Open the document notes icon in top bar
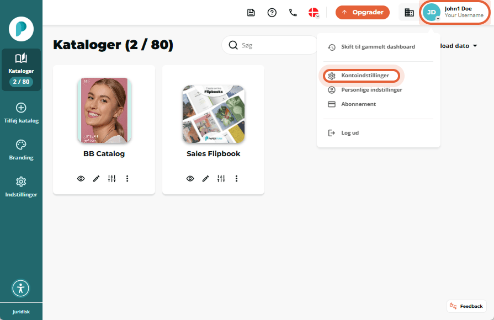The height and width of the screenshot is (320, 494). pos(251,13)
